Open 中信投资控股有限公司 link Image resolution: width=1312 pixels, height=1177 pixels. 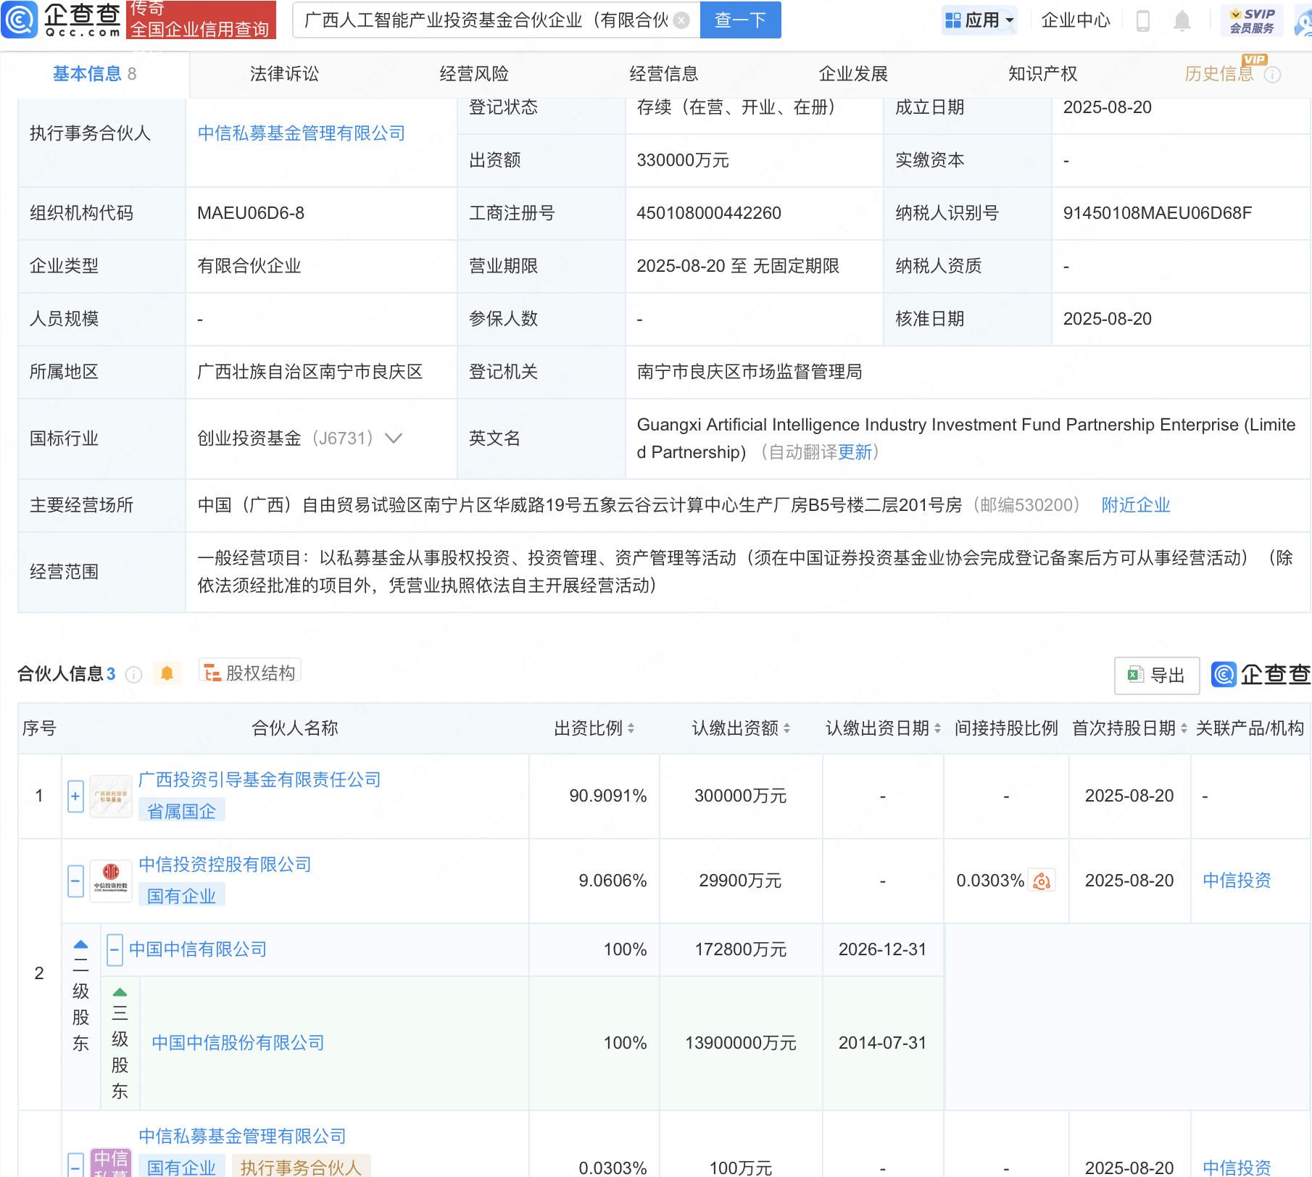(225, 865)
